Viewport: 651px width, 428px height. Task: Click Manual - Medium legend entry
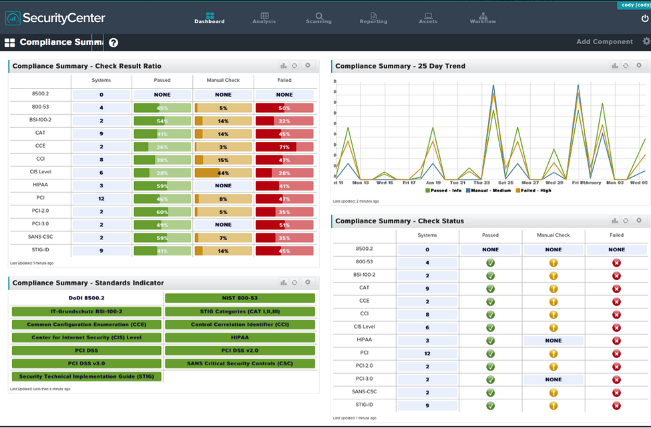pyautogui.click(x=488, y=191)
